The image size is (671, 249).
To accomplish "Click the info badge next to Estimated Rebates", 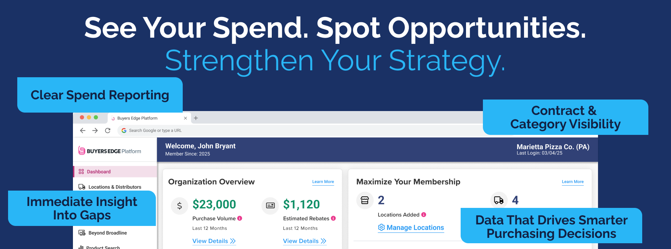I will [x=334, y=218].
